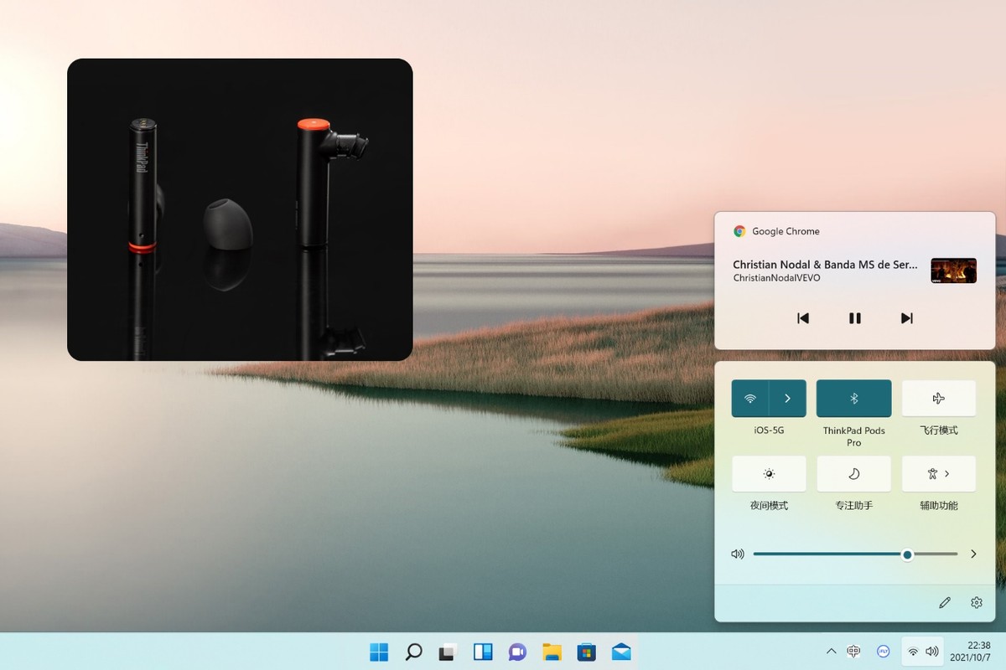This screenshot has width=1006, height=670.
Task: Click the Google Chrome media source label
Action: tap(786, 231)
